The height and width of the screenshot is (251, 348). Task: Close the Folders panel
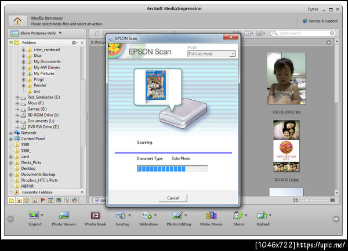(82, 42)
